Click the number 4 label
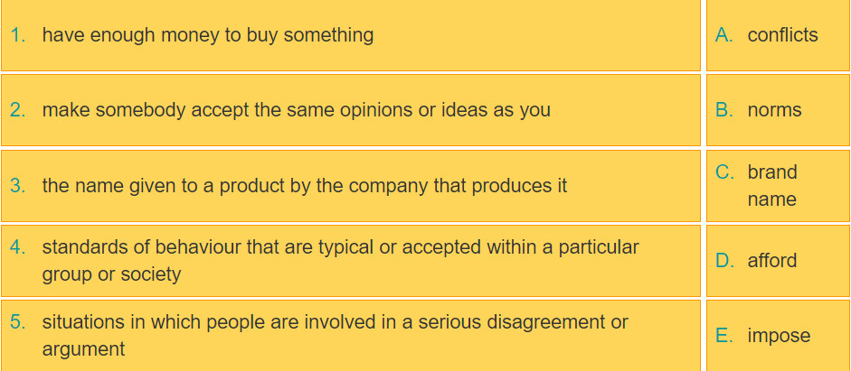The height and width of the screenshot is (371, 851). point(17,247)
